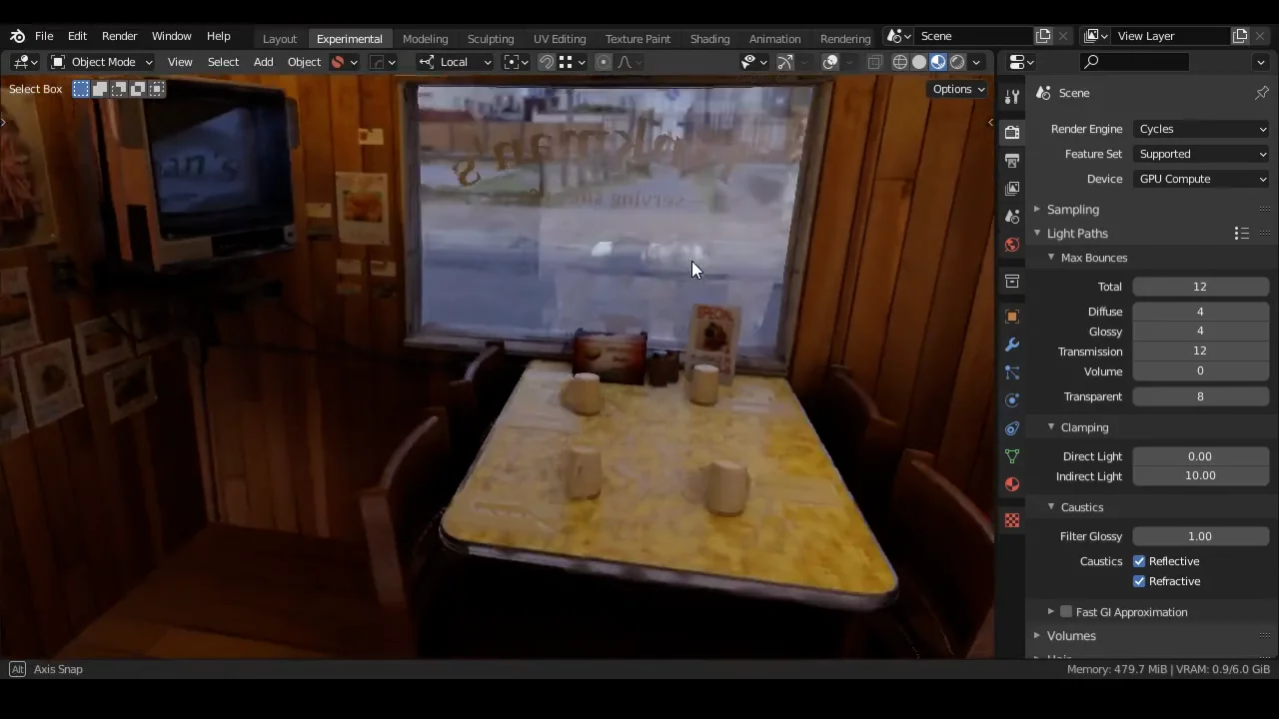Open the Material properties tab icon
1279x719 pixels.
(x=1012, y=484)
